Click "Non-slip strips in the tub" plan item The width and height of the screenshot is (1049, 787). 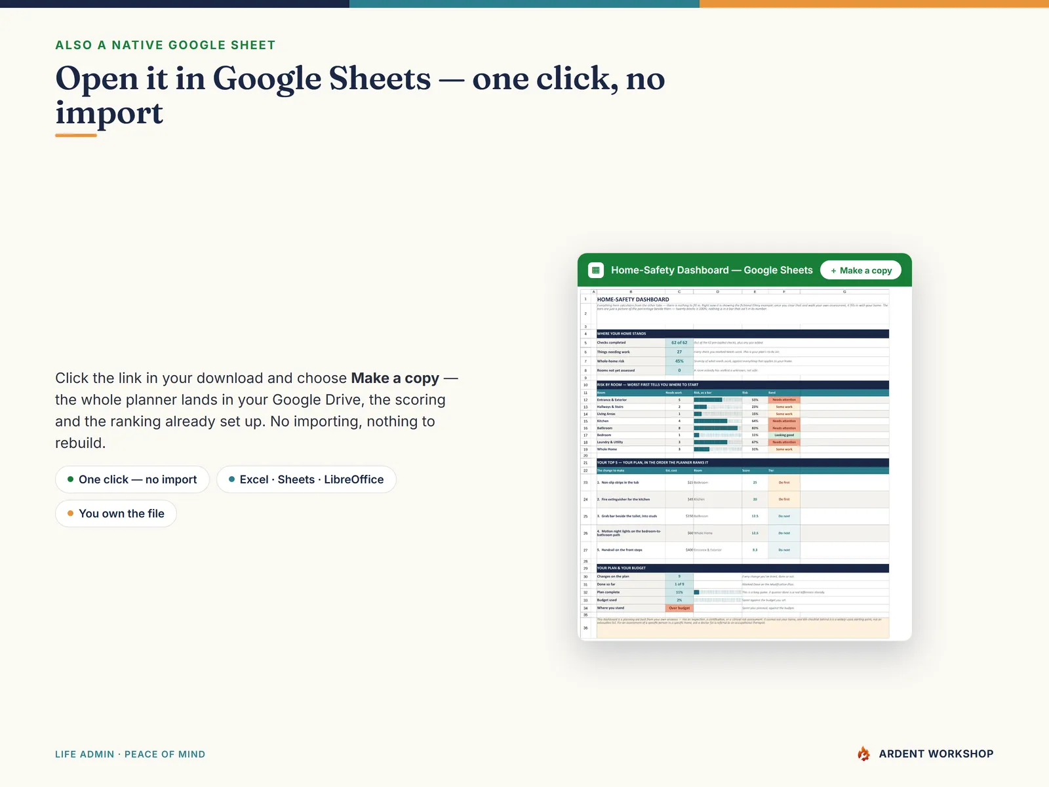tap(631, 483)
